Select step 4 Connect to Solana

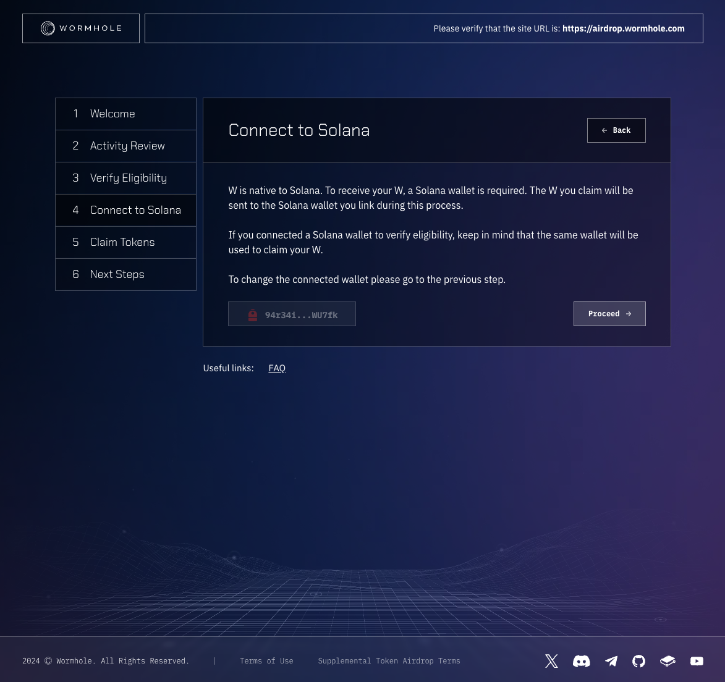tap(125, 210)
